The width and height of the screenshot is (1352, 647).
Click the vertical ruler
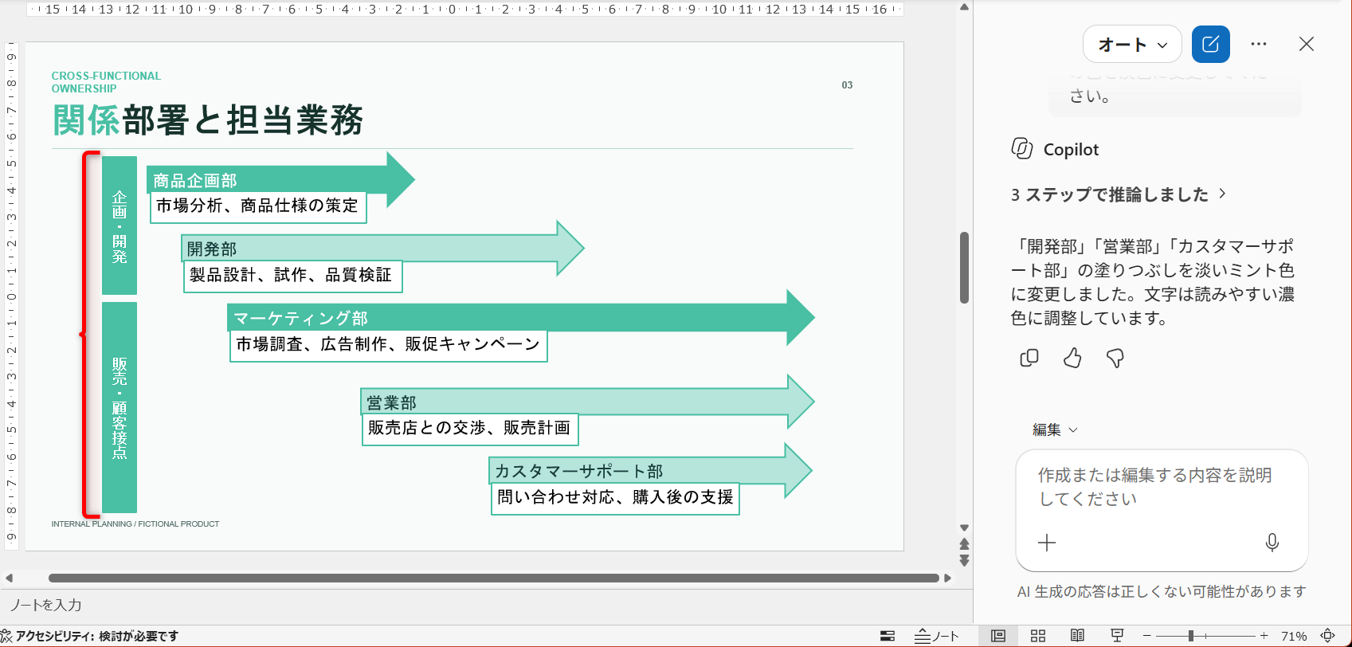[11, 296]
